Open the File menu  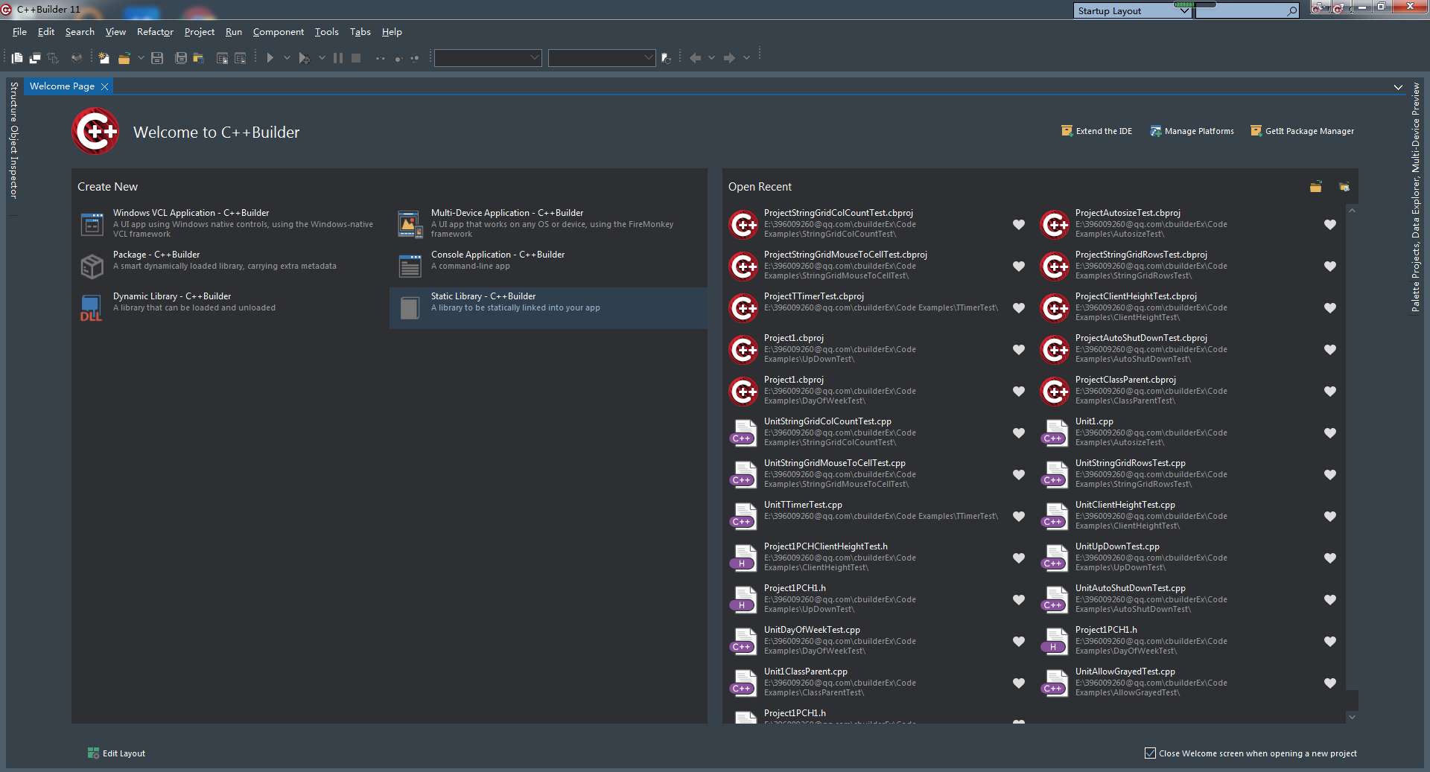tap(19, 32)
